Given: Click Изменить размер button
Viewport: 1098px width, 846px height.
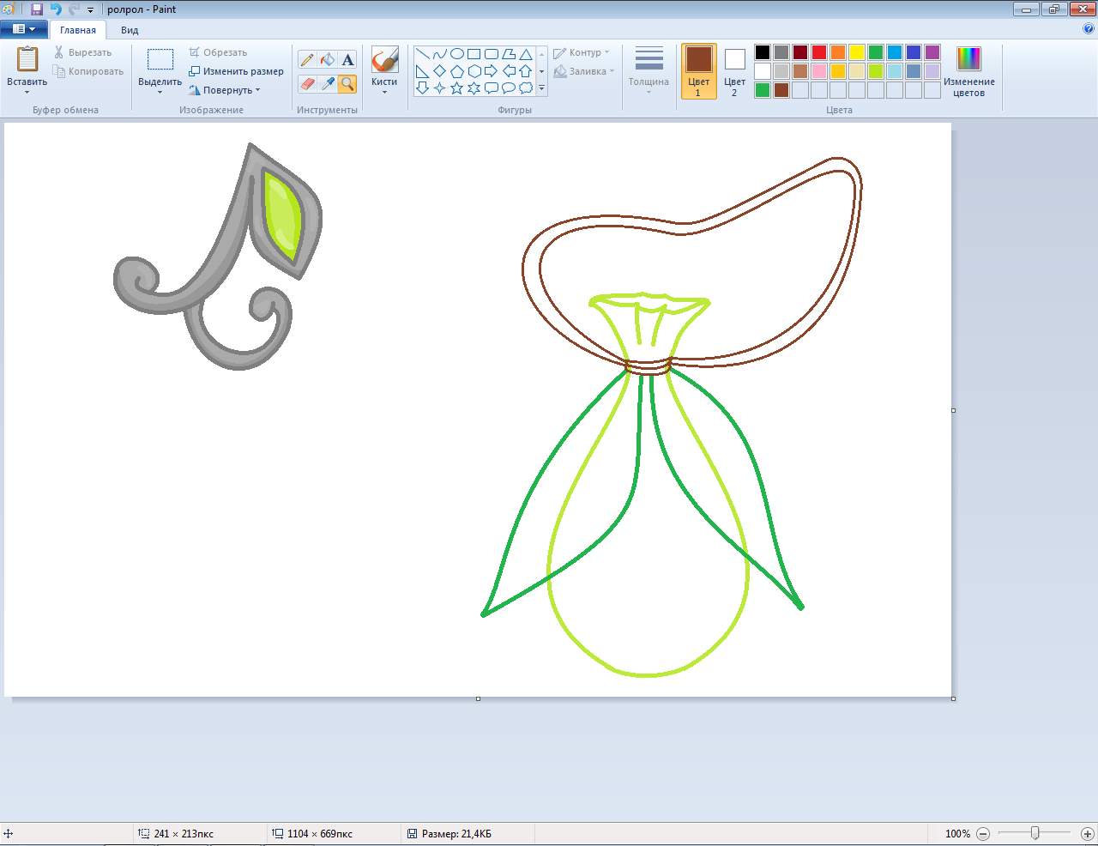Looking at the screenshot, I should (x=237, y=71).
